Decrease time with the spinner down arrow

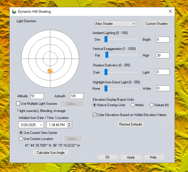[x=69, y=126]
